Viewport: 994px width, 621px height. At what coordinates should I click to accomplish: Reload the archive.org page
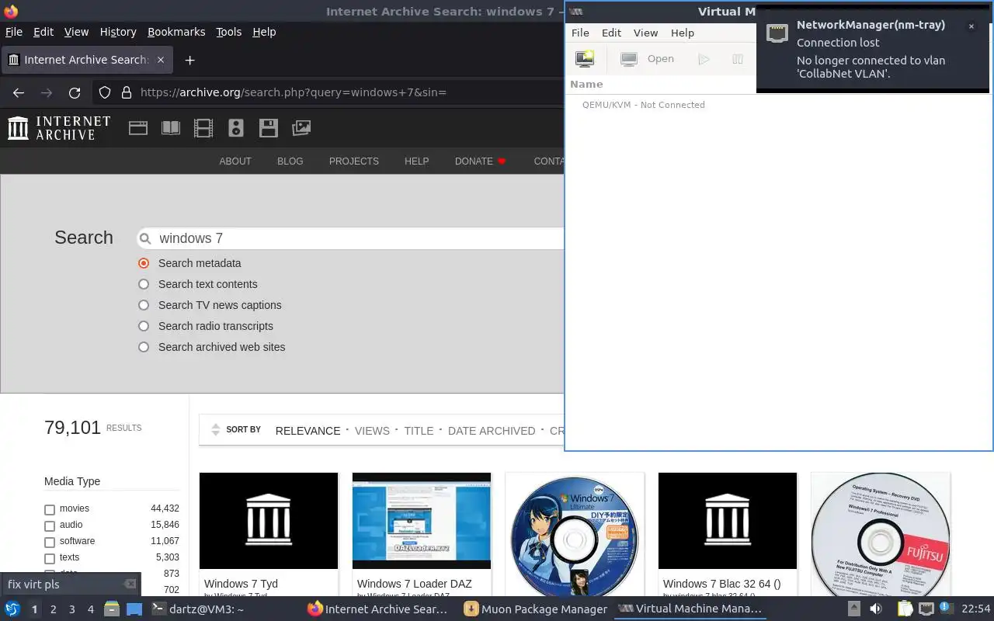75,92
